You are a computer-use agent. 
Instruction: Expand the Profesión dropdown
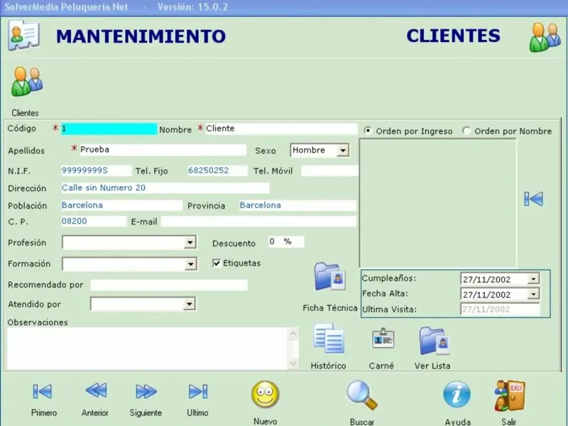click(190, 243)
